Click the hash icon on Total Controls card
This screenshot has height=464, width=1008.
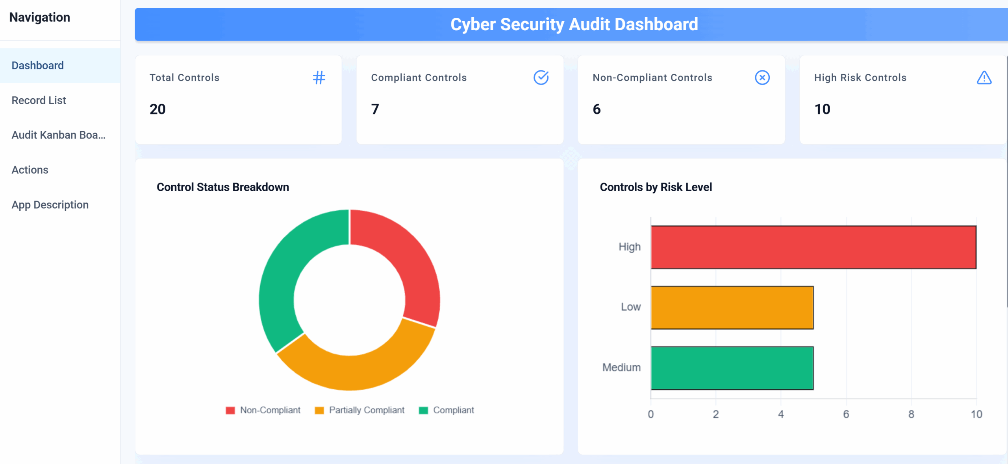[x=319, y=77]
